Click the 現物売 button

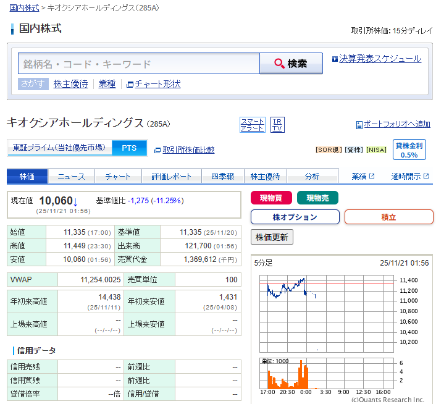[x=317, y=198]
